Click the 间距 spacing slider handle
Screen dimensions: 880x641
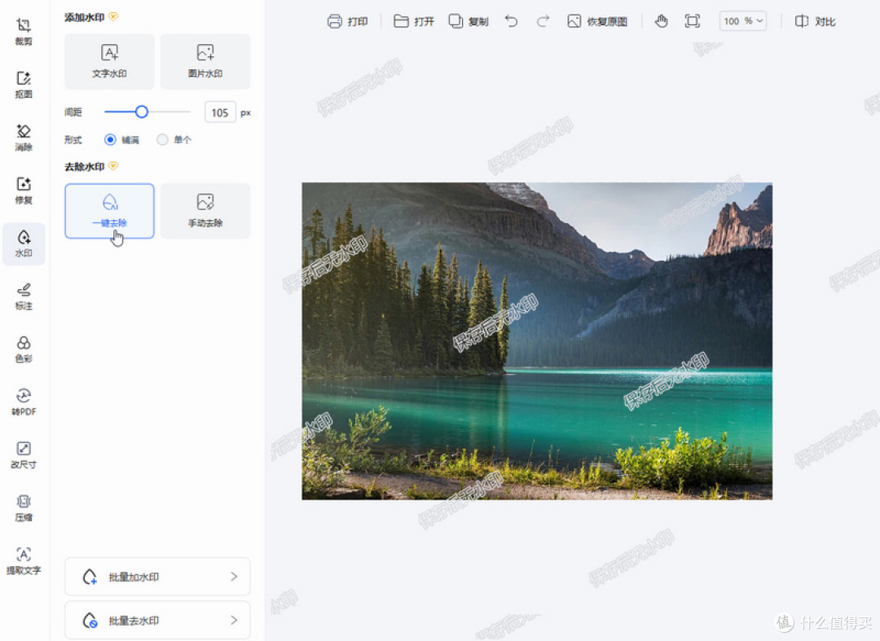pos(142,112)
